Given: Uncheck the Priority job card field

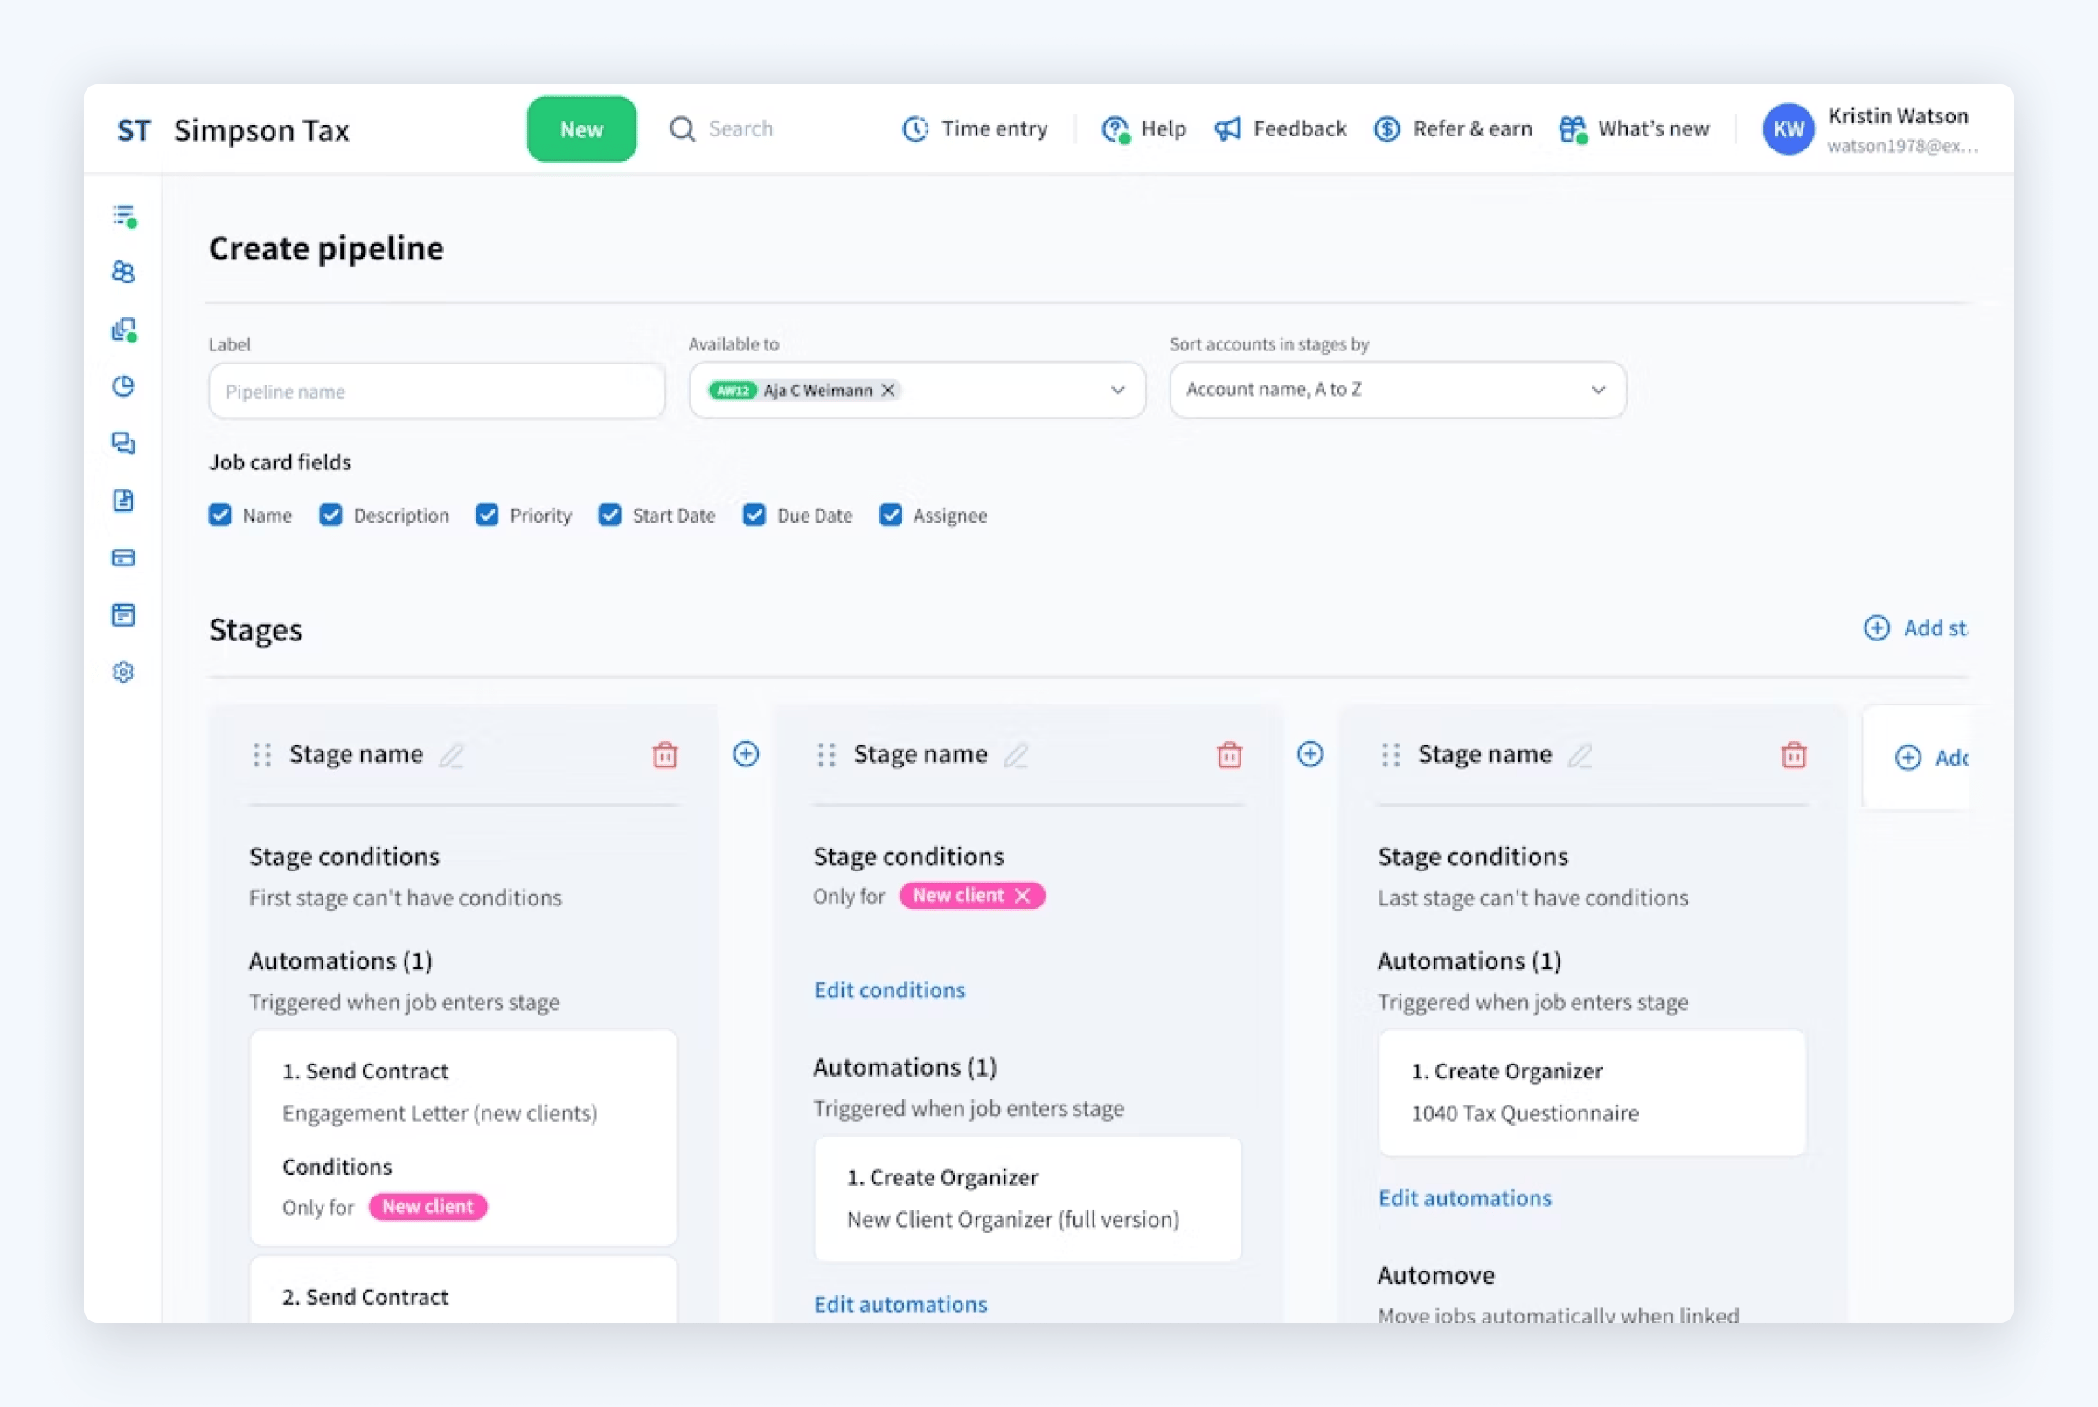Looking at the screenshot, I should coord(487,515).
